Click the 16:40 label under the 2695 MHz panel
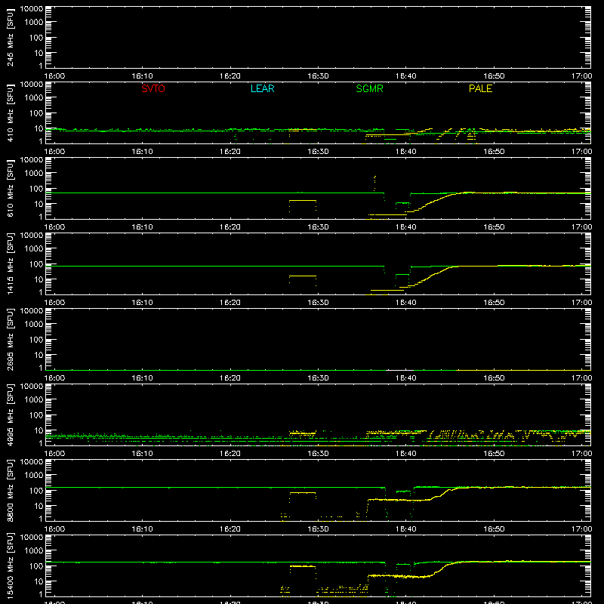Screen dimensions: 604x604 pyautogui.click(x=405, y=378)
